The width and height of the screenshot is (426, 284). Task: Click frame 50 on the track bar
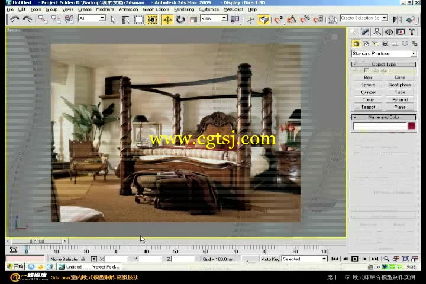pos(176,250)
